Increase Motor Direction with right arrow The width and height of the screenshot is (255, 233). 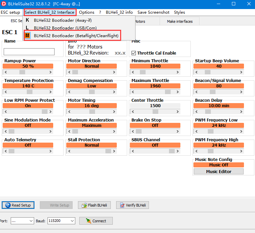pos(114,72)
